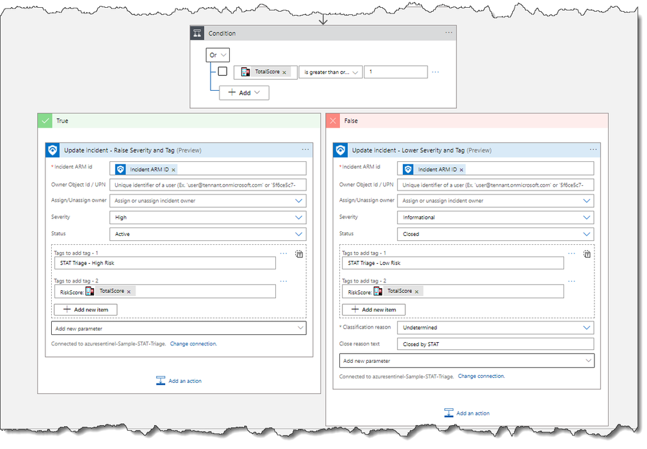
Task: Click the Condition block control icon
Action: [198, 33]
